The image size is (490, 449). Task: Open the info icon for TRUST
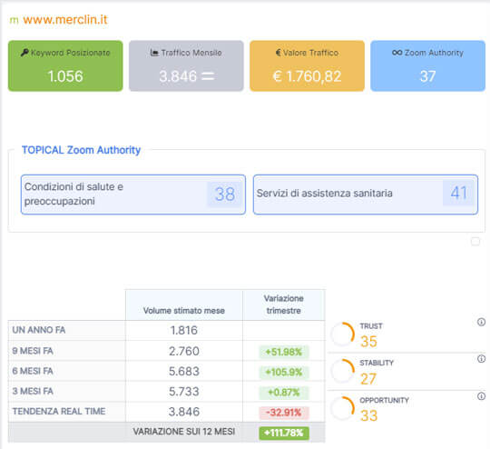pos(481,322)
